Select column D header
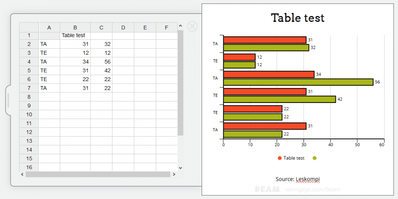398x199 pixels. click(x=123, y=27)
